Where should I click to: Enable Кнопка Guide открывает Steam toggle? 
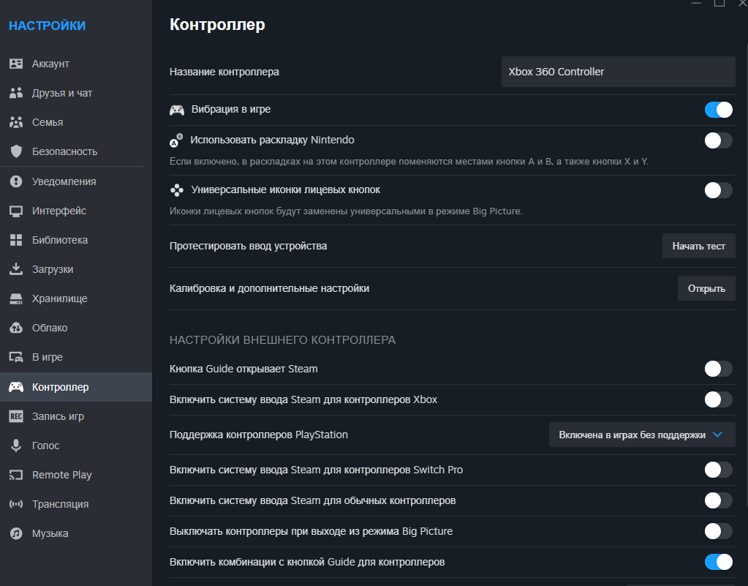point(719,369)
